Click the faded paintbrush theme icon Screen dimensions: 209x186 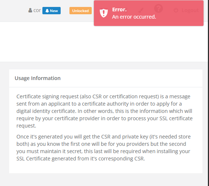coord(141,10)
